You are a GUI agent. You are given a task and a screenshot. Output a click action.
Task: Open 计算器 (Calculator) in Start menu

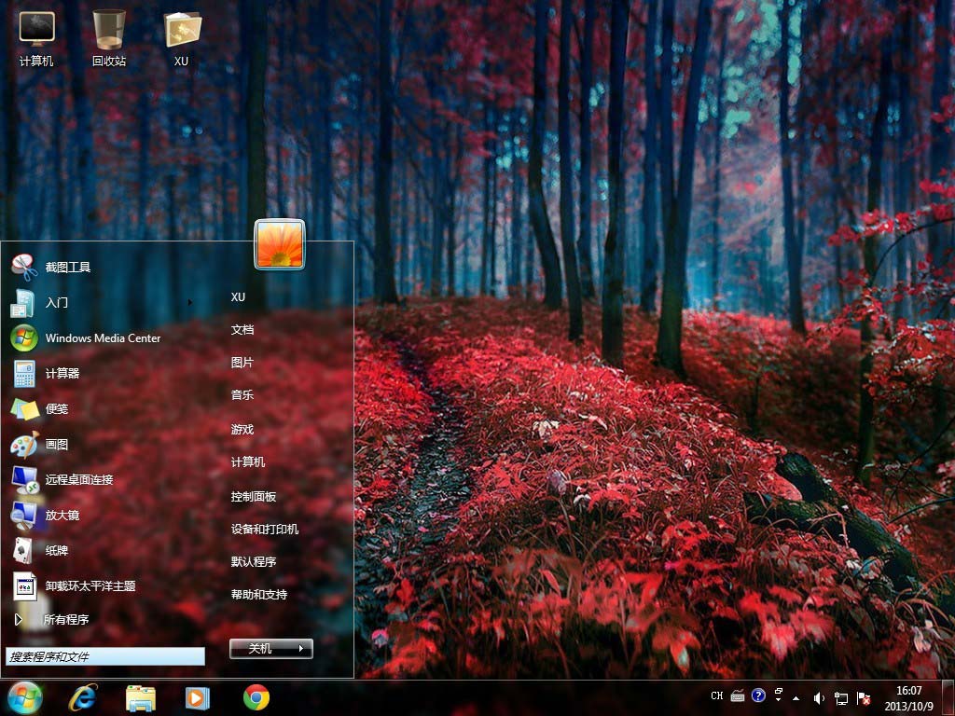point(62,374)
